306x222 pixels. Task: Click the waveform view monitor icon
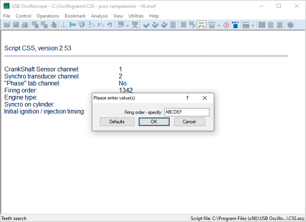[262, 25]
